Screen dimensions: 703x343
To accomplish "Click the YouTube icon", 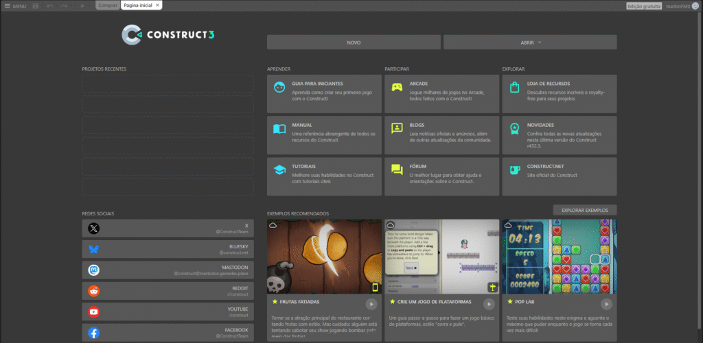I will [93, 311].
